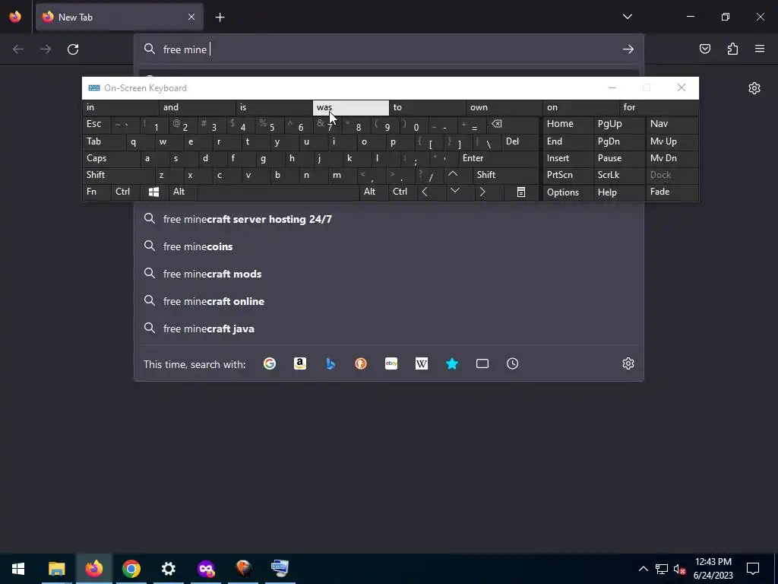Toggle the Nav mode key
This screenshot has height=584, width=778.
[672, 124]
